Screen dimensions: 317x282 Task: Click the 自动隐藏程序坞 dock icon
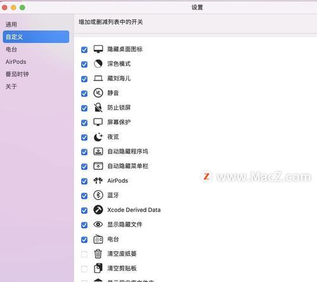pyautogui.click(x=98, y=151)
